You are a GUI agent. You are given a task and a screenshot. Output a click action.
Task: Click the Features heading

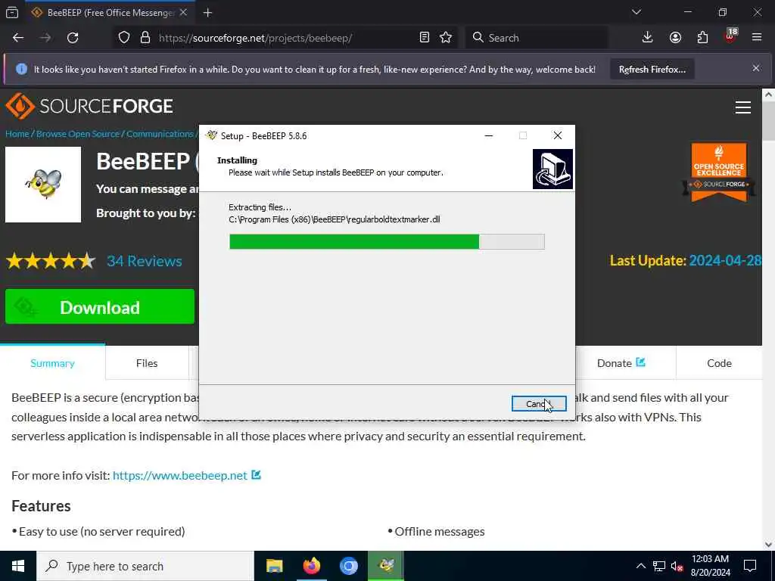coord(41,506)
